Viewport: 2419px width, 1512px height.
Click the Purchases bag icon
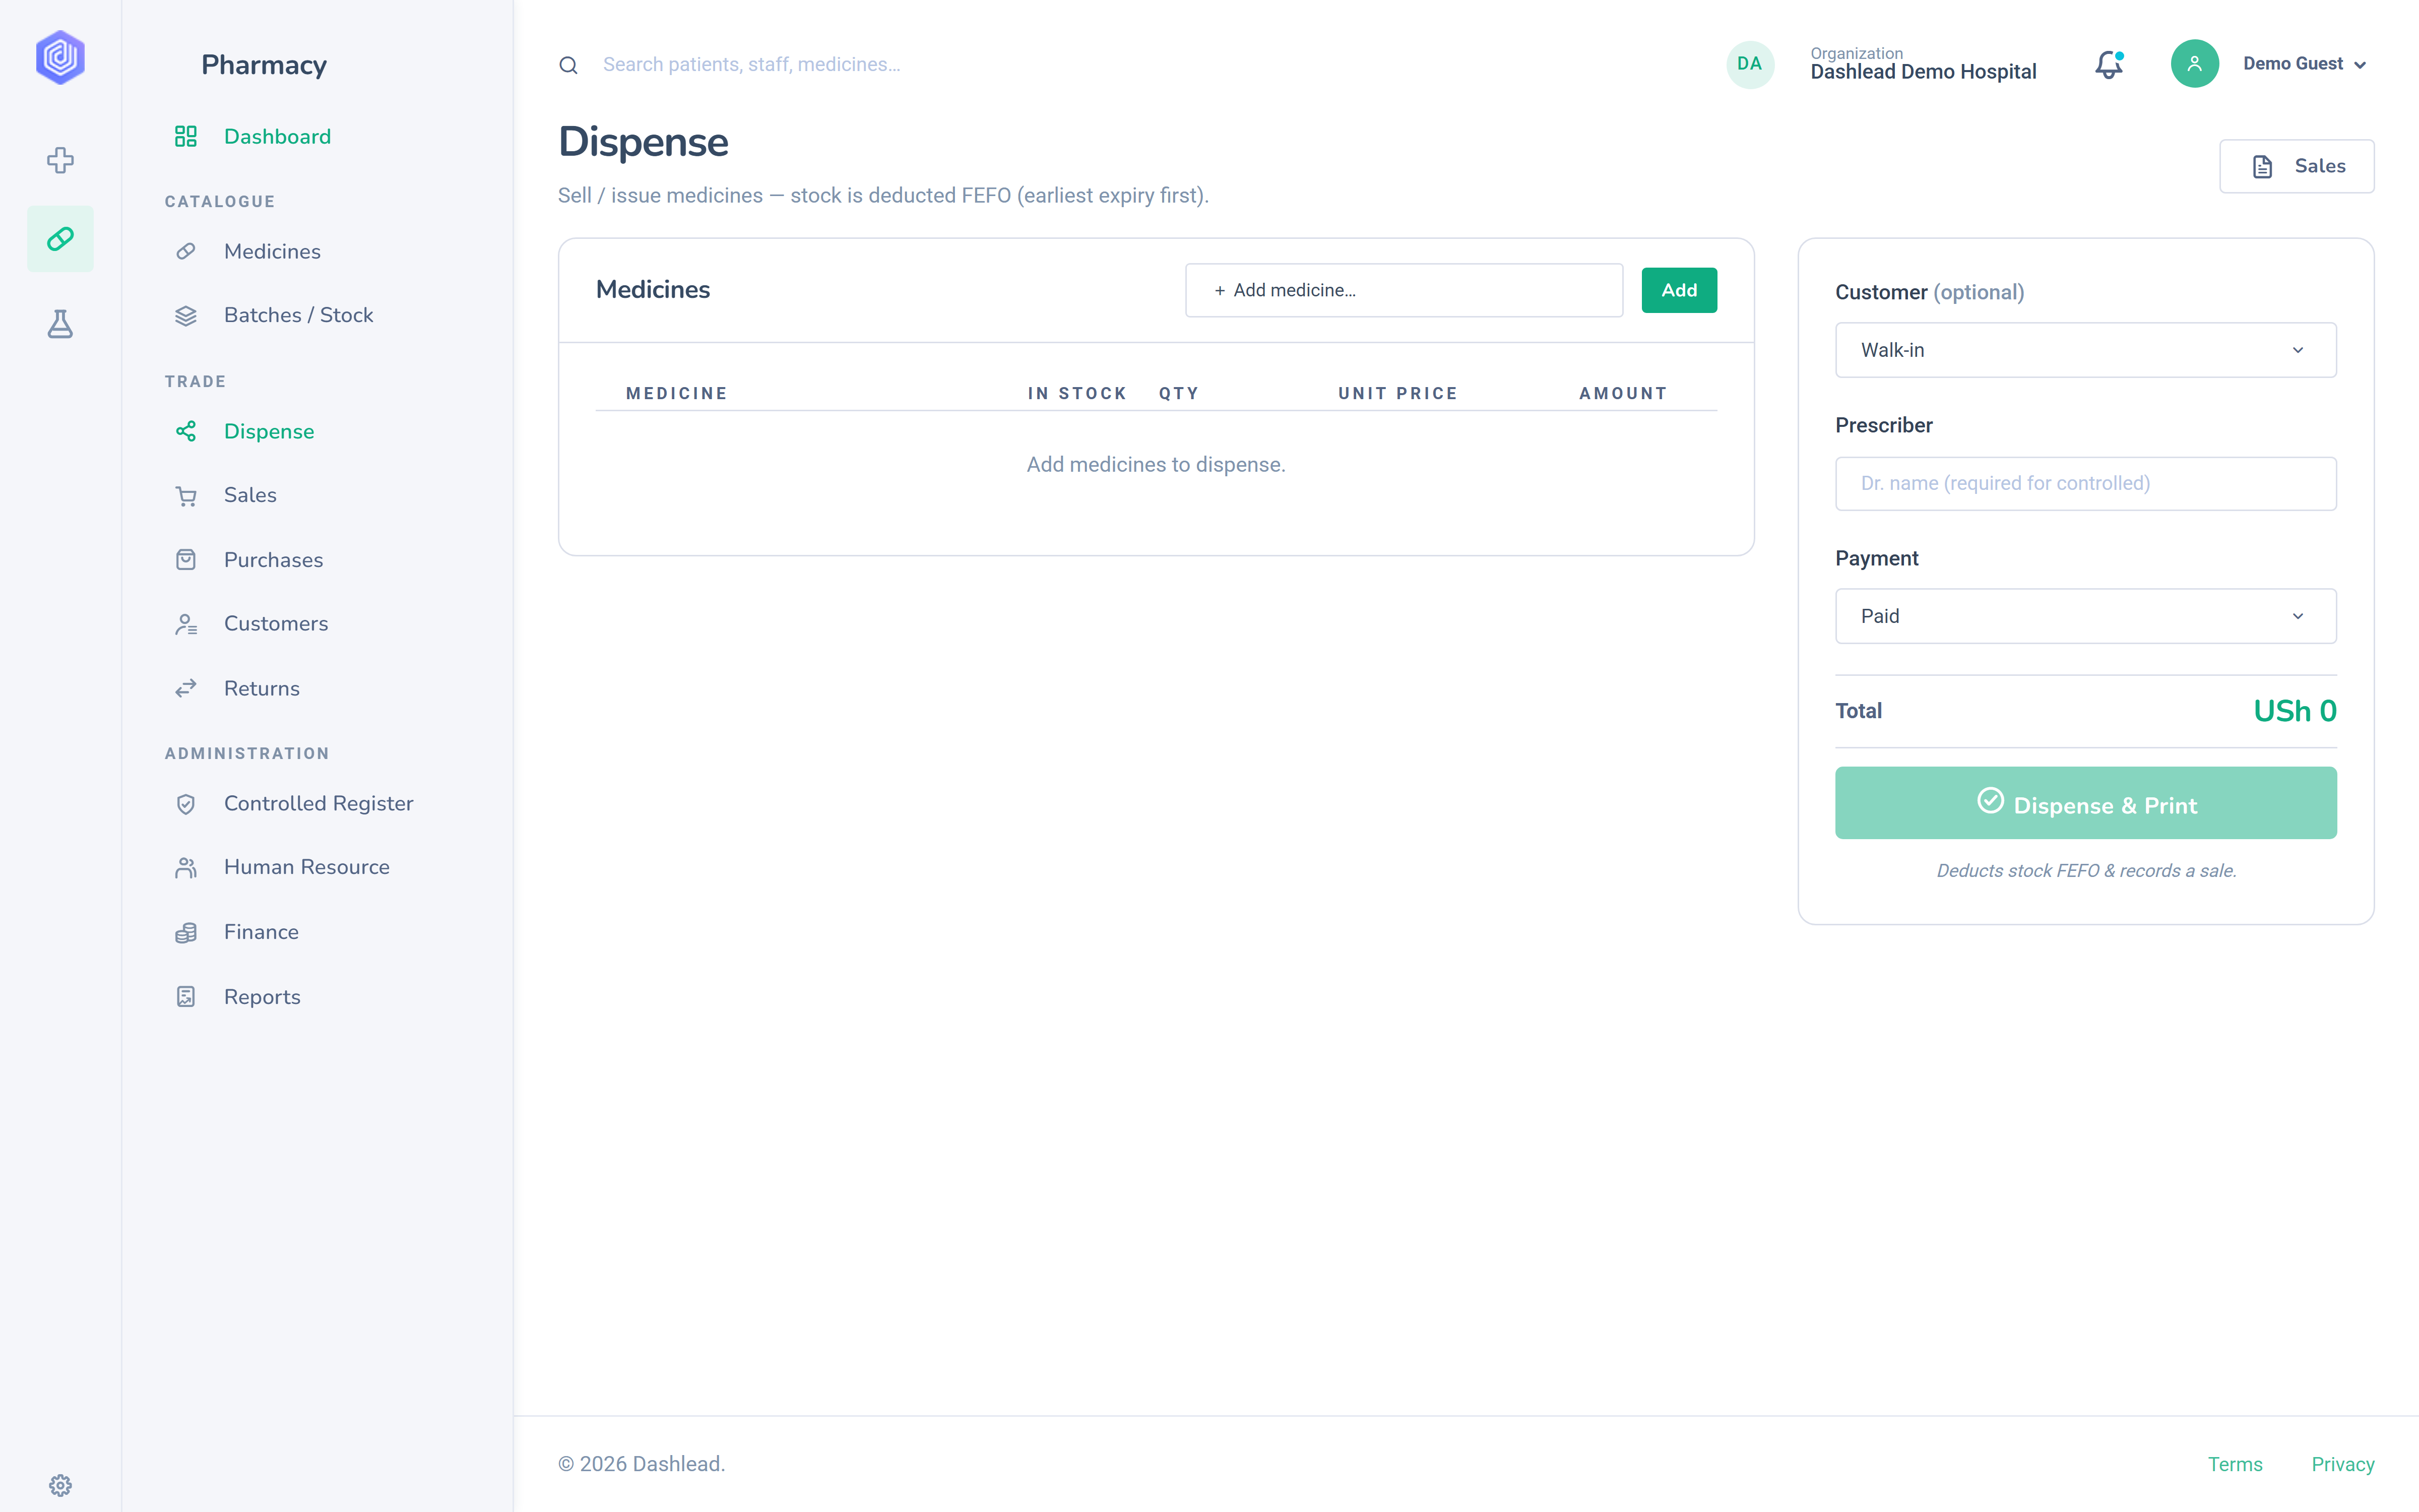tap(186, 560)
